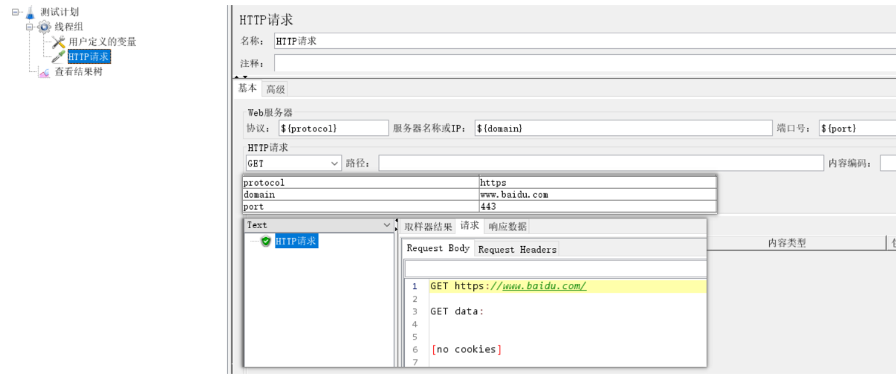
Task: Collapse the 线程组 tree node
Action: (30, 27)
